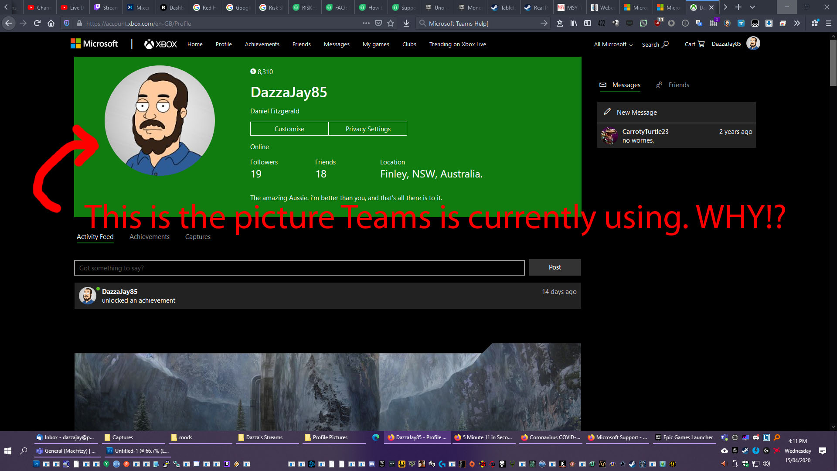
Task: Click the bookmark star in the address bar
Action: click(x=390, y=24)
